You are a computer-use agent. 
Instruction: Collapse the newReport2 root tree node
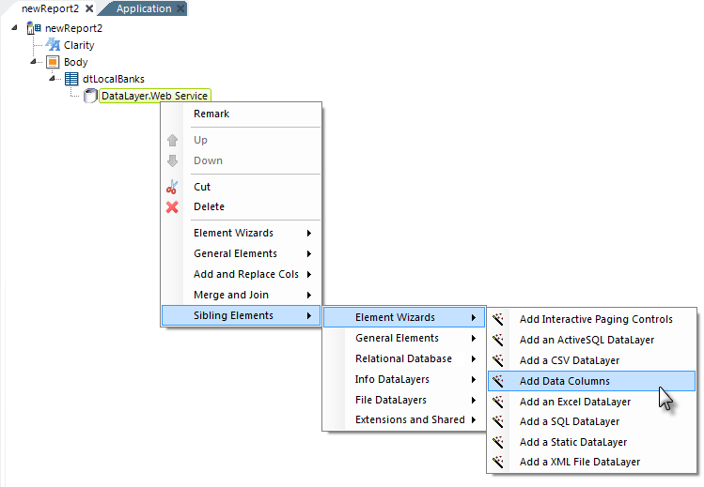click(x=14, y=28)
